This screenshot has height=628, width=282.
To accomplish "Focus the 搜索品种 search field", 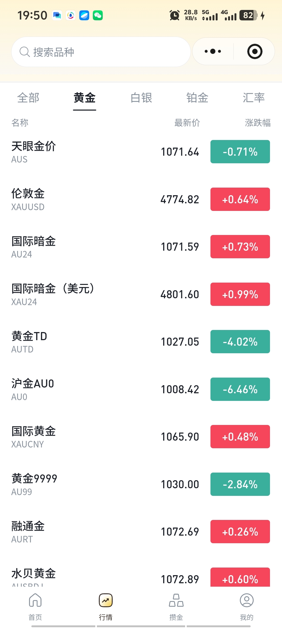I will (x=104, y=52).
